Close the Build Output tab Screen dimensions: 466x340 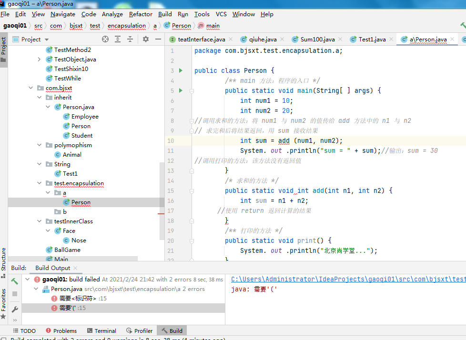[x=75, y=268]
